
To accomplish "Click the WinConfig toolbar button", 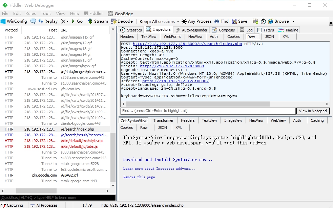I will coord(14,21).
